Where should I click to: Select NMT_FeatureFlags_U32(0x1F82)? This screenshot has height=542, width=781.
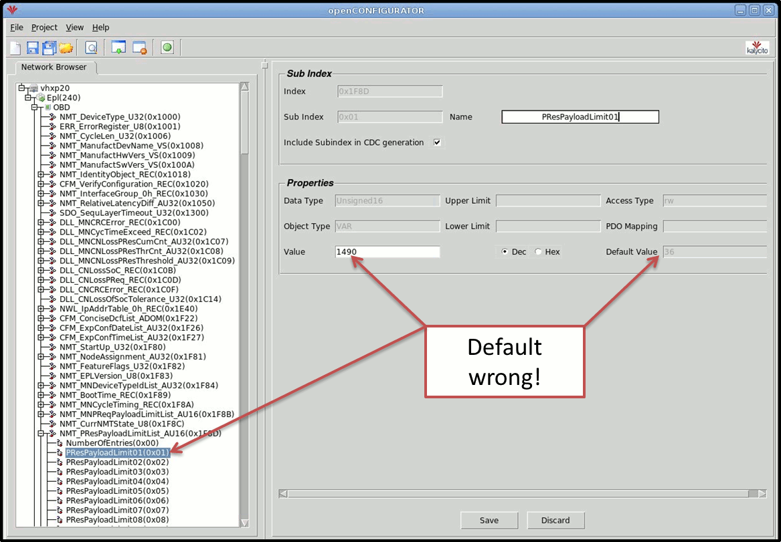coord(122,366)
